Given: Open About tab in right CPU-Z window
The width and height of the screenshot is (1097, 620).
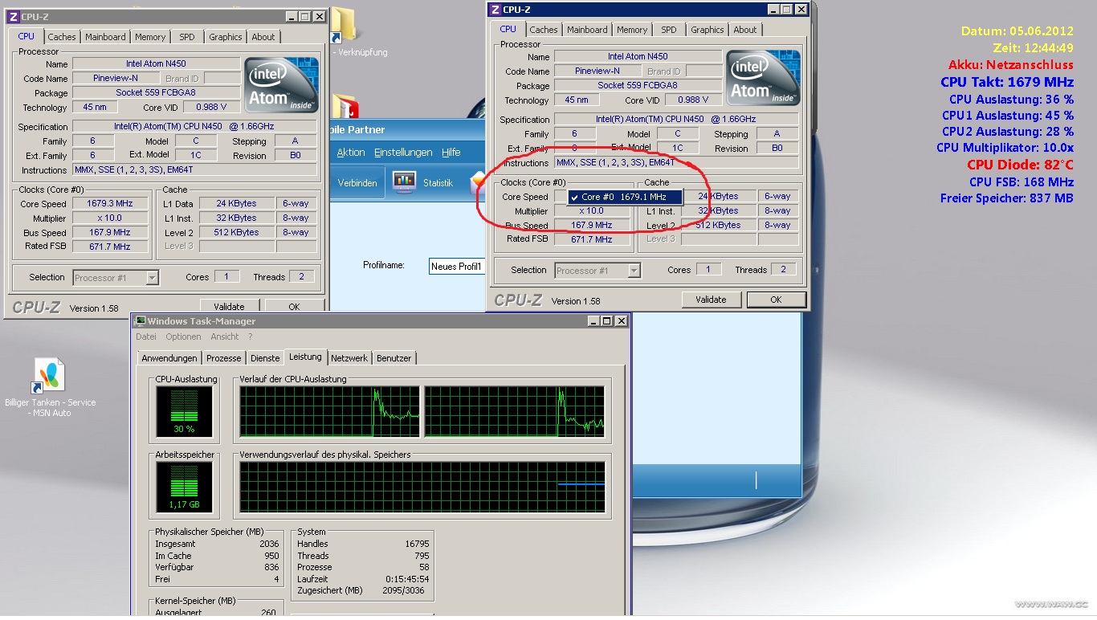Looking at the screenshot, I should pyautogui.click(x=745, y=30).
